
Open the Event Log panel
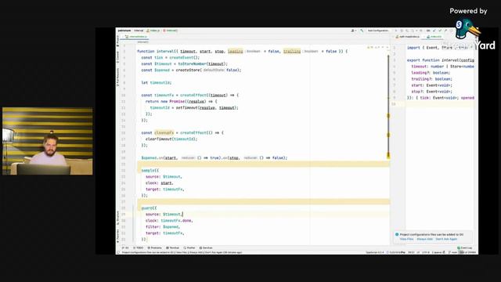465,248
